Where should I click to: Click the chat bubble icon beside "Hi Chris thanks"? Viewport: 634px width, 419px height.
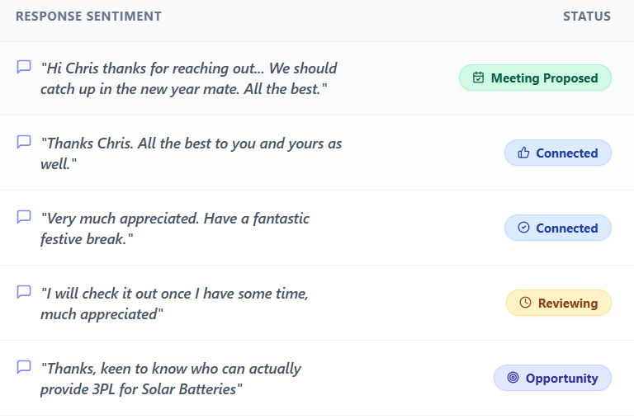click(x=24, y=67)
